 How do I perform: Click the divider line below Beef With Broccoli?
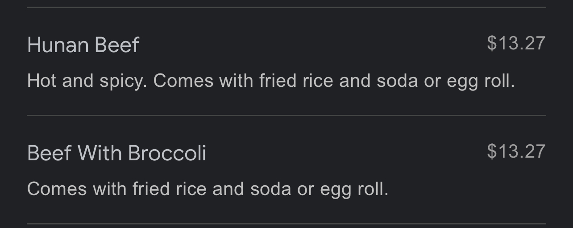click(286, 224)
